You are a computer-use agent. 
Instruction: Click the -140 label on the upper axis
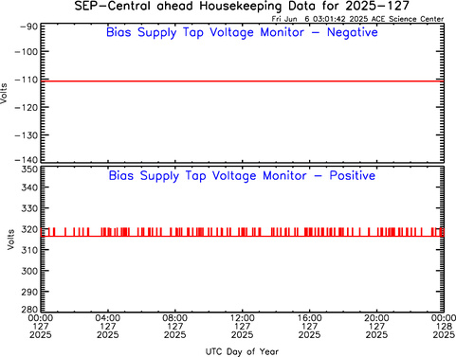27,160
